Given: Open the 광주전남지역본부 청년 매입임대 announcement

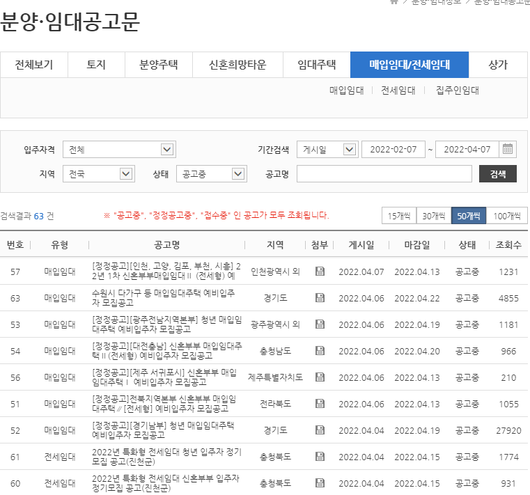Looking at the screenshot, I should click(167, 324).
